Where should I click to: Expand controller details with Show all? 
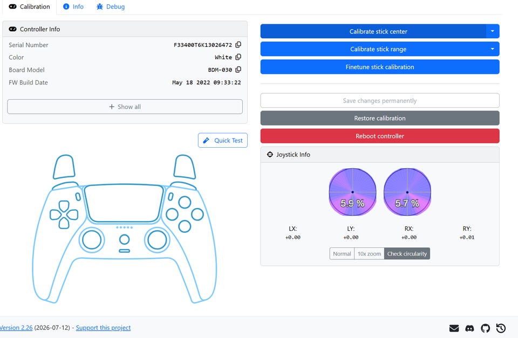pyautogui.click(x=125, y=107)
